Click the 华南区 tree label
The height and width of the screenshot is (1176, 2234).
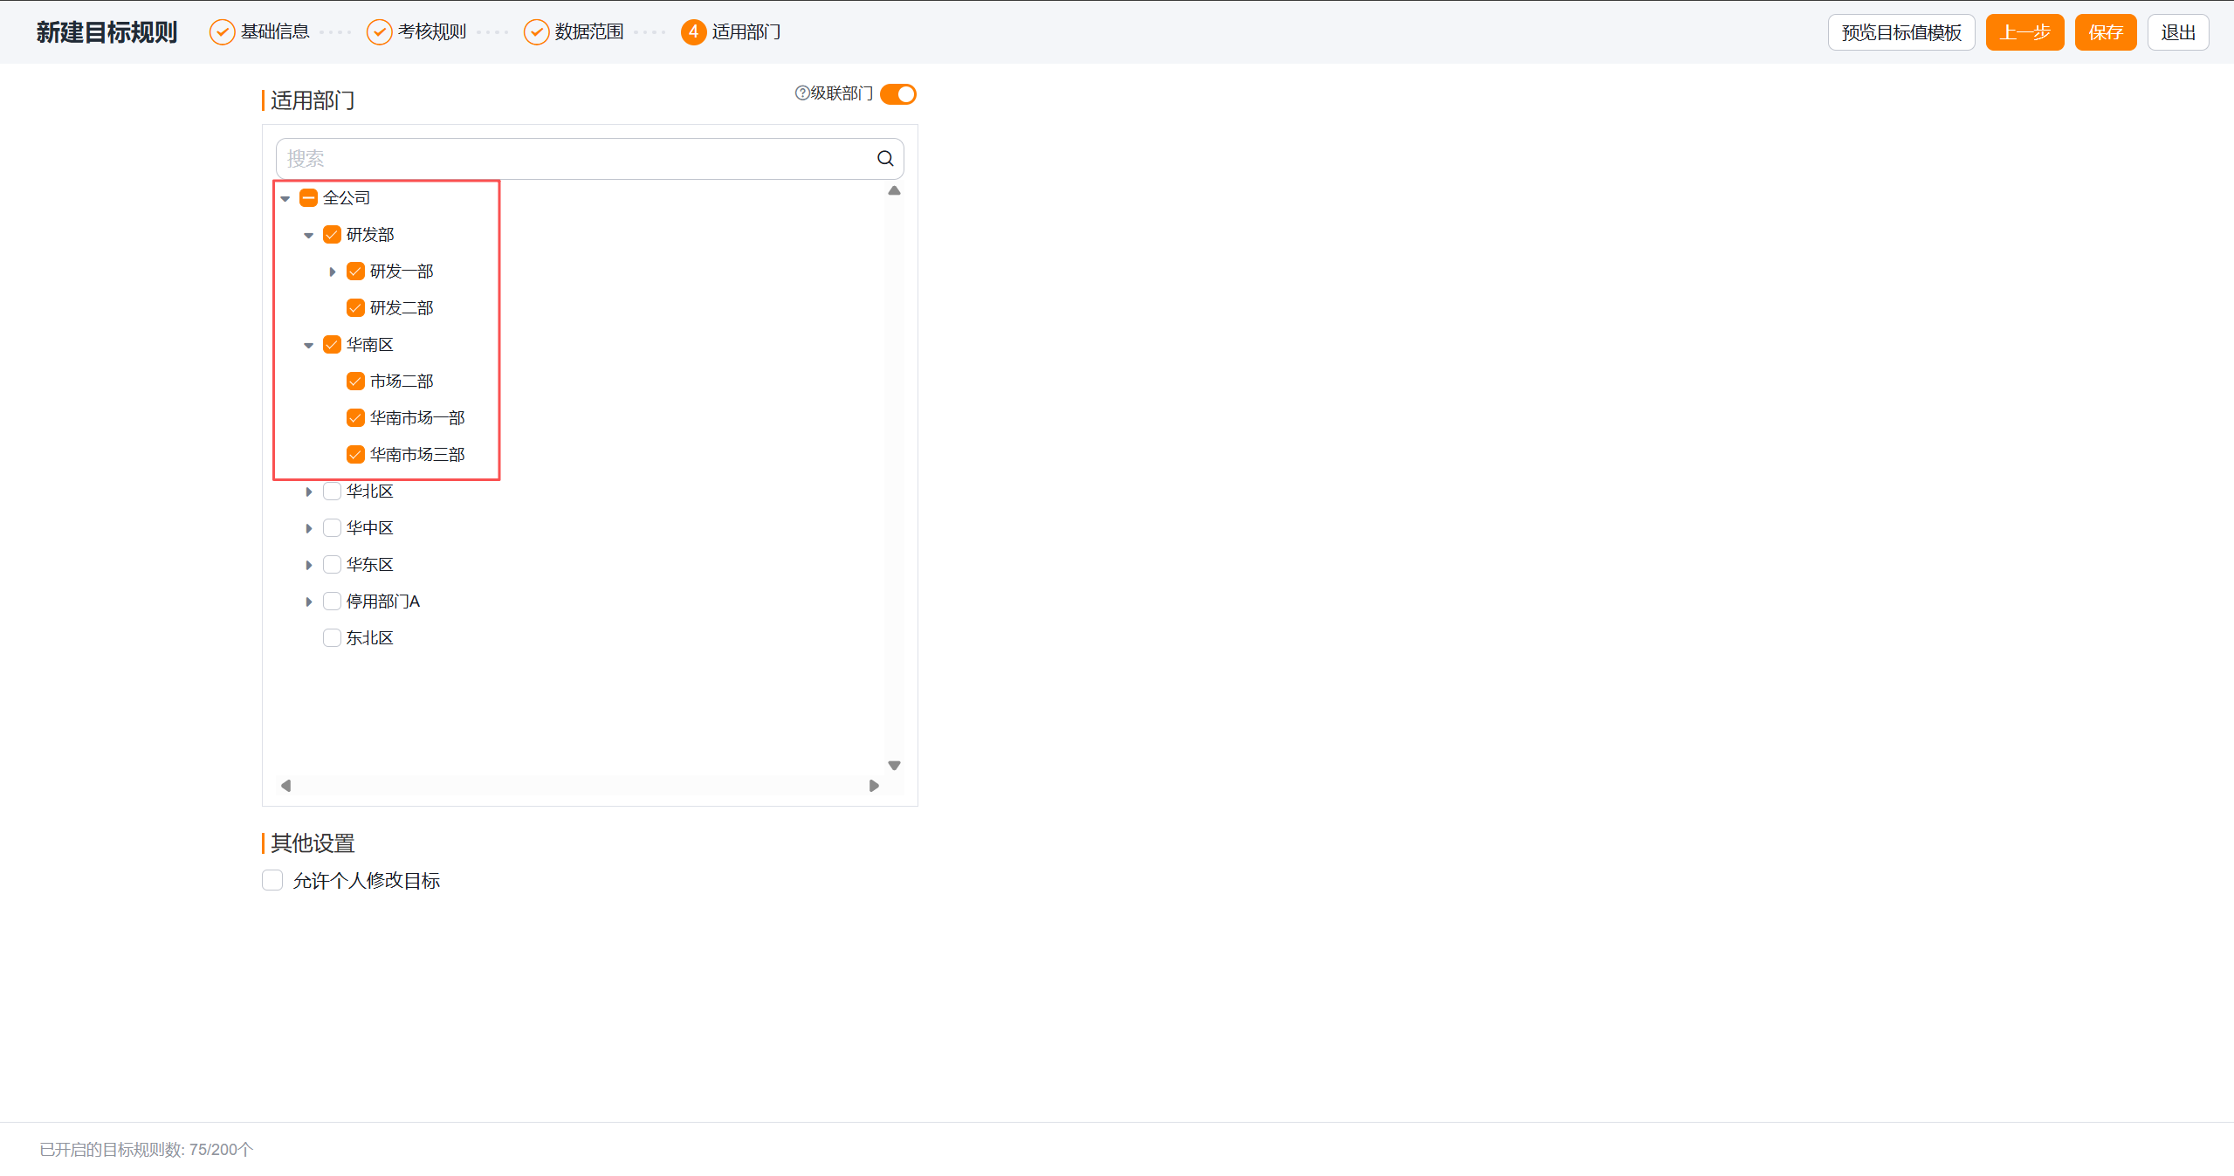pyautogui.click(x=370, y=345)
